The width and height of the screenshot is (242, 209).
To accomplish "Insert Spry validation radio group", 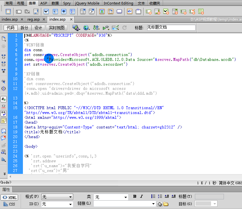I will pos(201,11).
